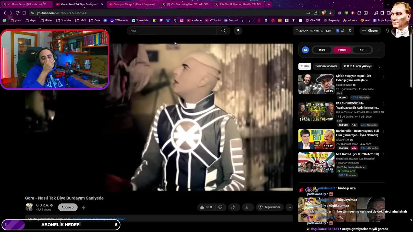Open the music note icon in browser toolbar
The image size is (413, 232).
(x=376, y=13)
